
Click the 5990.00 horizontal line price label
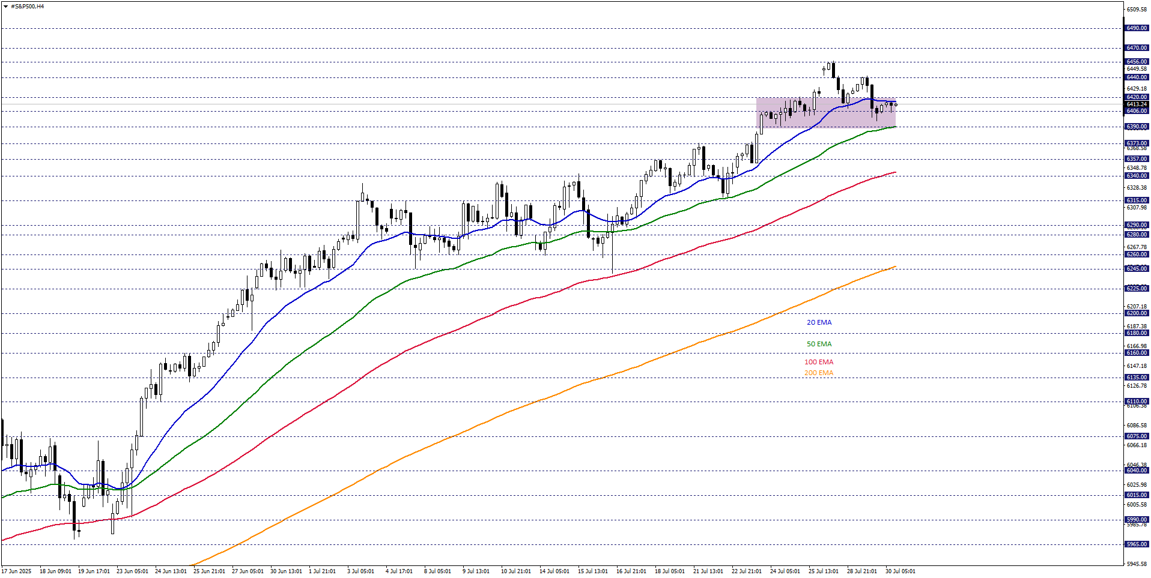click(x=1137, y=520)
